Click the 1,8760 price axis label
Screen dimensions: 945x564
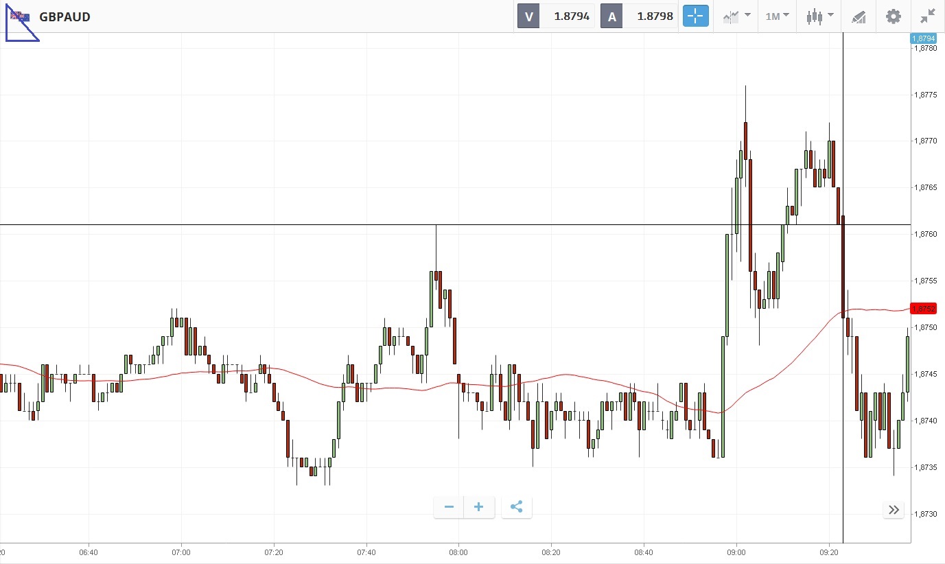click(926, 234)
